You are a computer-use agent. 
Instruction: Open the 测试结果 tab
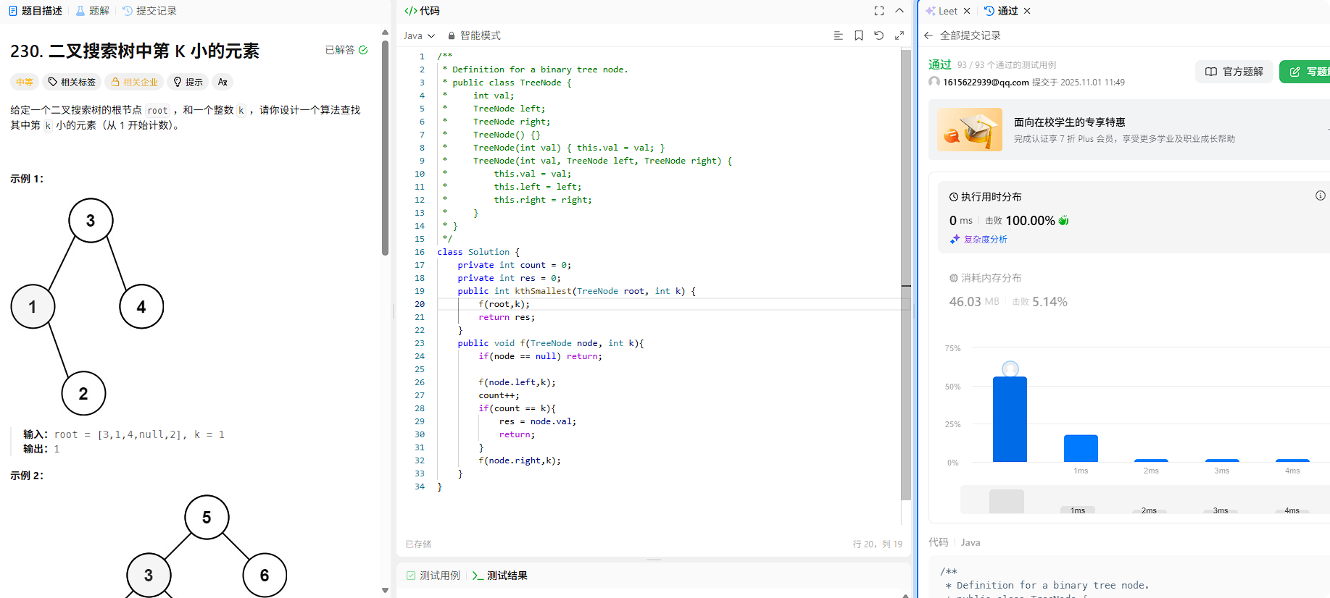coord(500,576)
